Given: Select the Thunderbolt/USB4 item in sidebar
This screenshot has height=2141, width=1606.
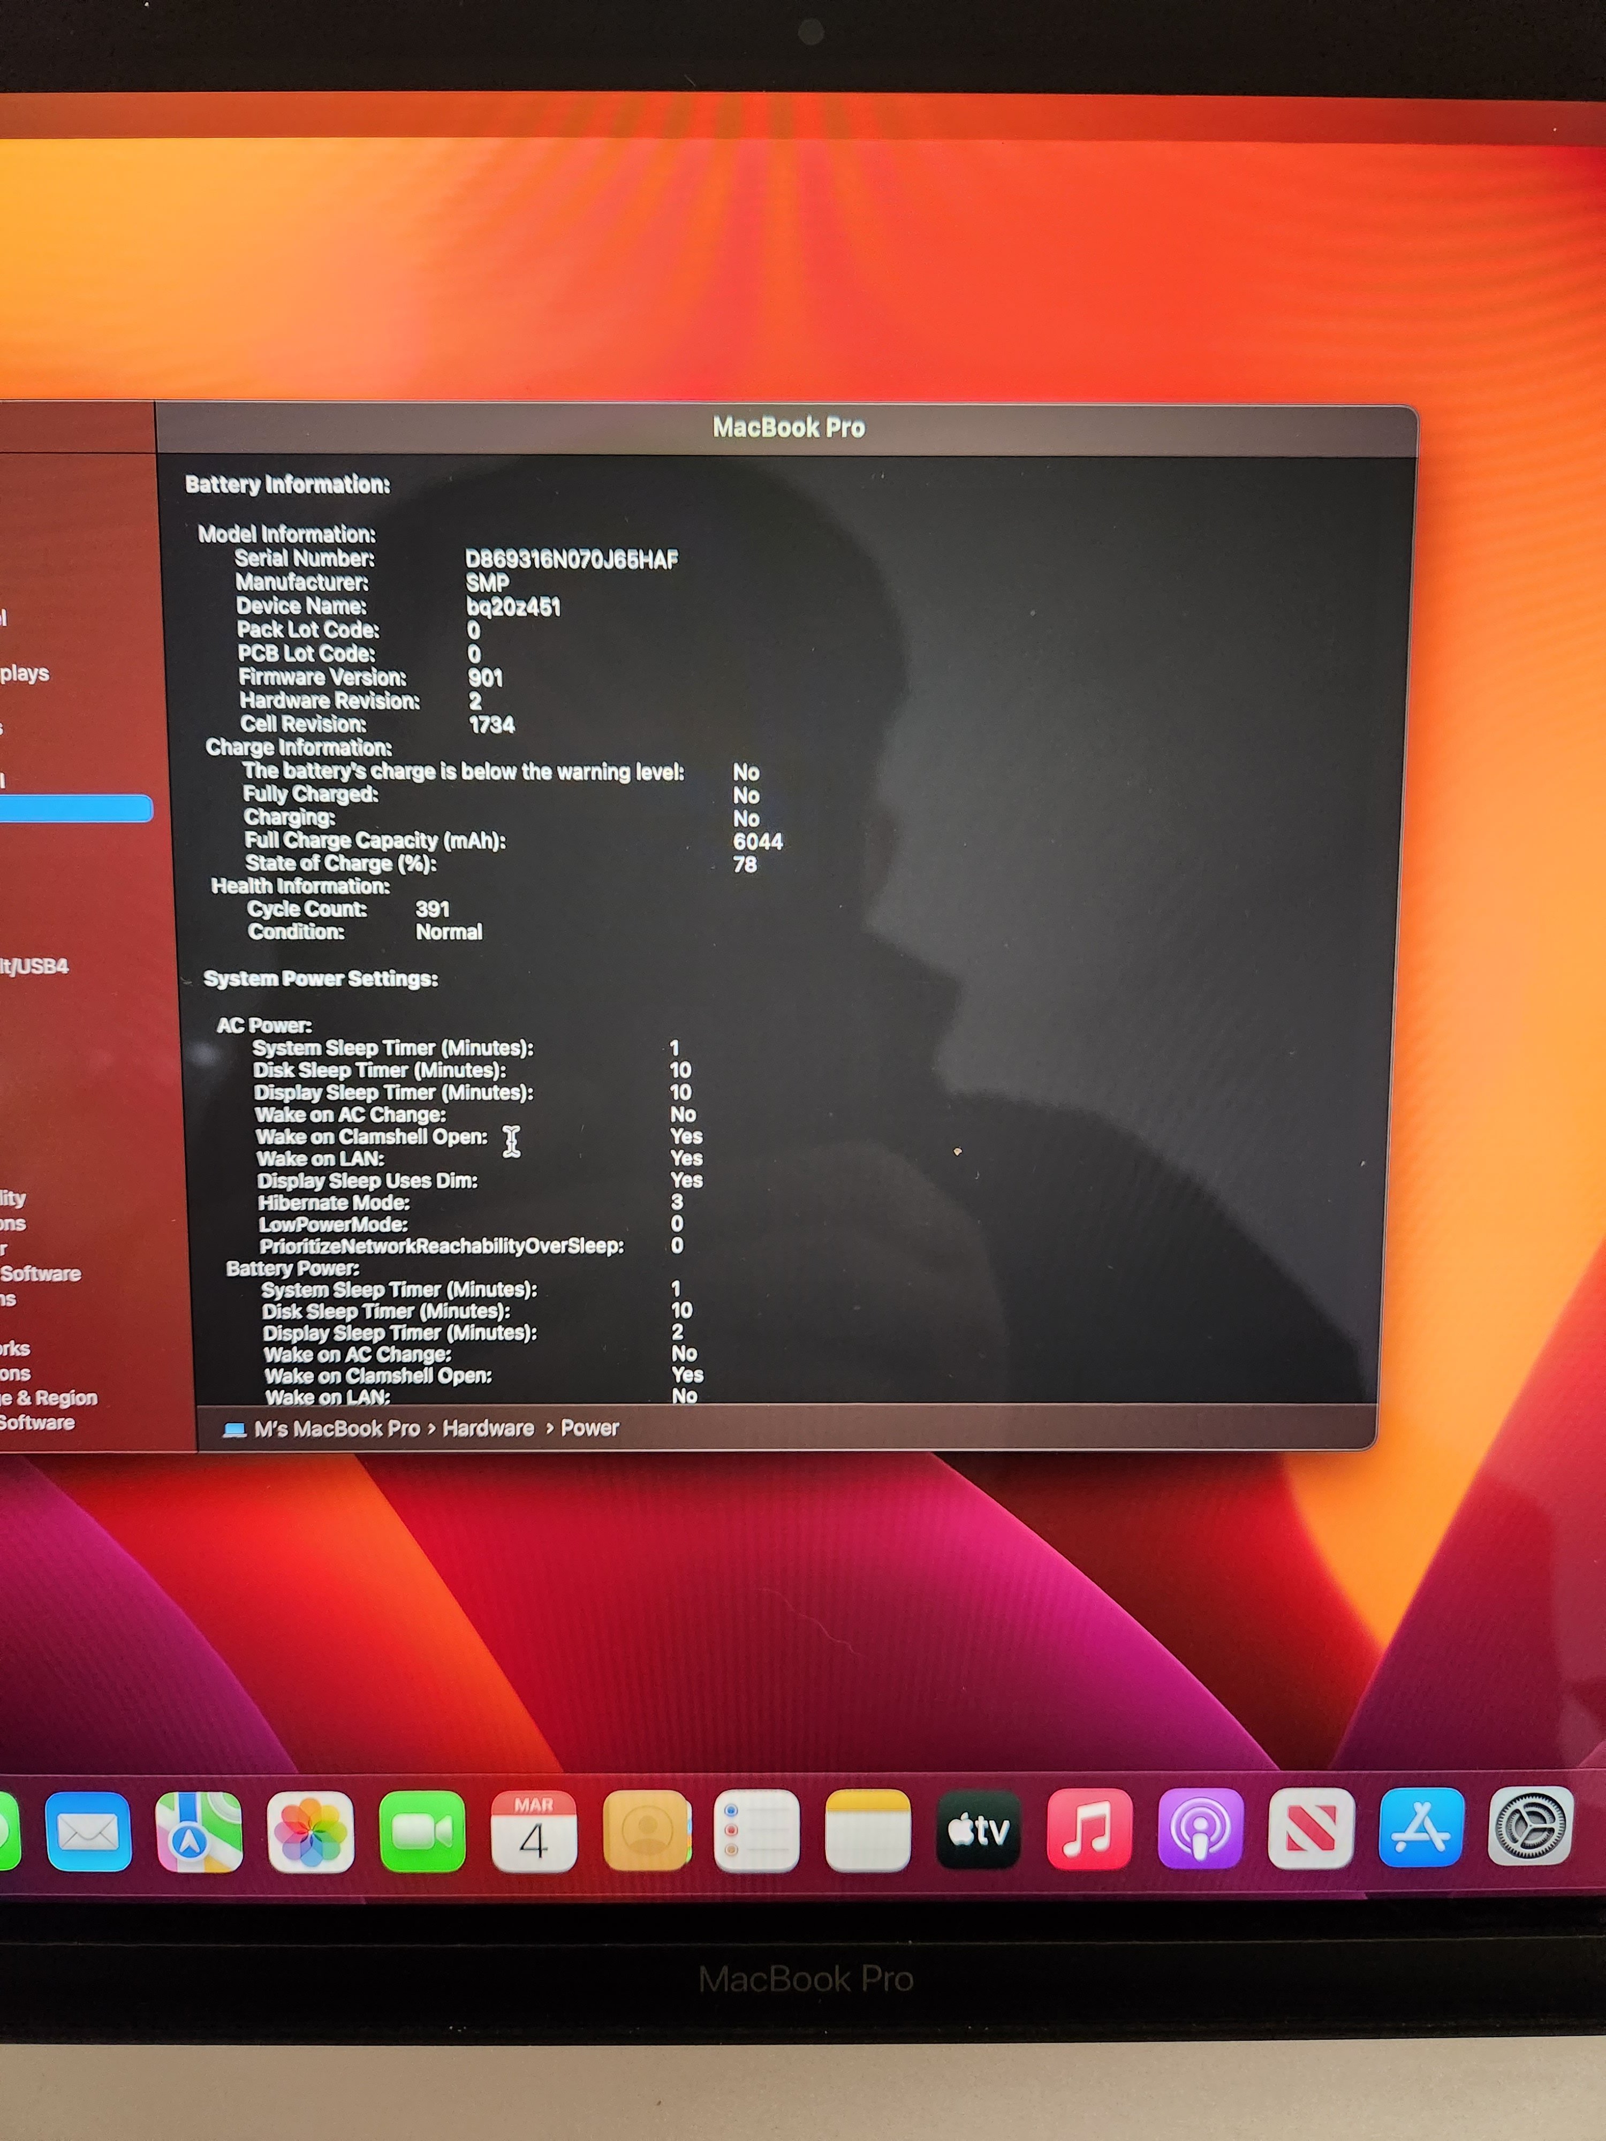Looking at the screenshot, I should pos(34,966).
